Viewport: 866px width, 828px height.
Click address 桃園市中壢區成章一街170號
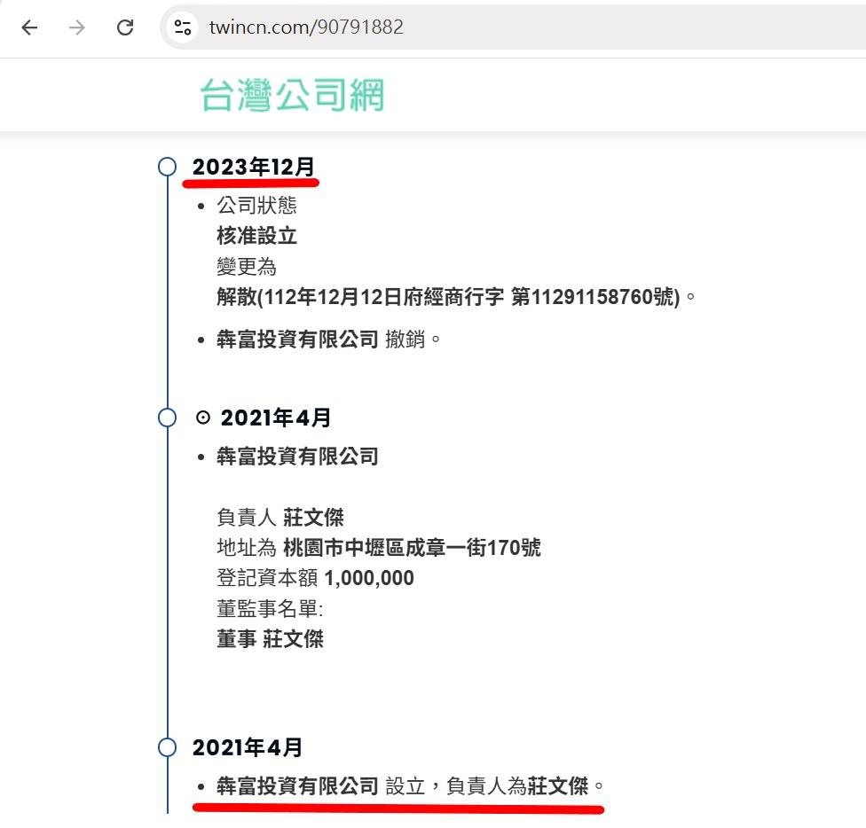point(412,548)
